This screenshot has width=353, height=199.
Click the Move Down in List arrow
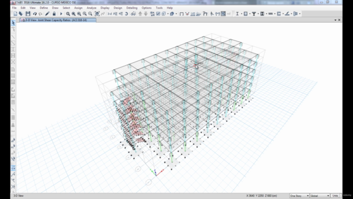[146, 14]
